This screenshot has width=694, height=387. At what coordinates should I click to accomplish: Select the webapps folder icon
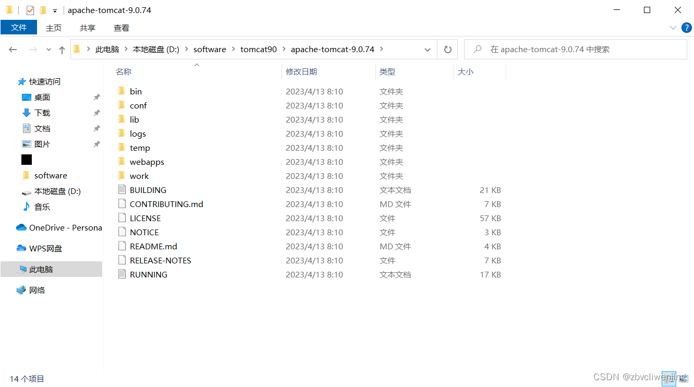pyautogui.click(x=121, y=162)
